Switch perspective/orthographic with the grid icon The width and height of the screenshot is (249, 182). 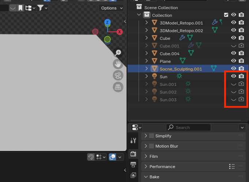(118, 87)
